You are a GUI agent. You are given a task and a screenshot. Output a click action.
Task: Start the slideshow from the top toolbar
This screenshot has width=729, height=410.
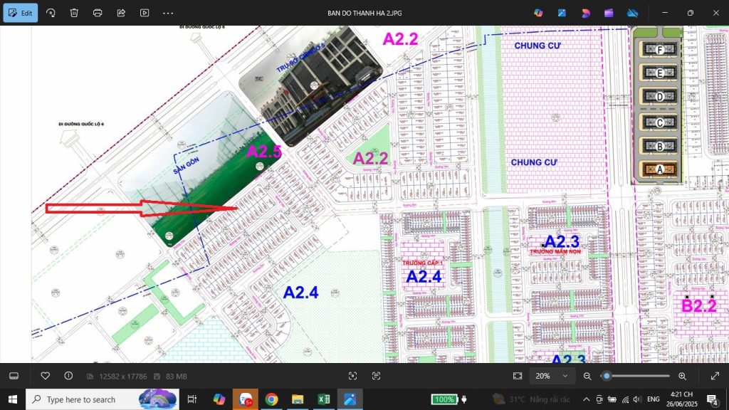145,13
